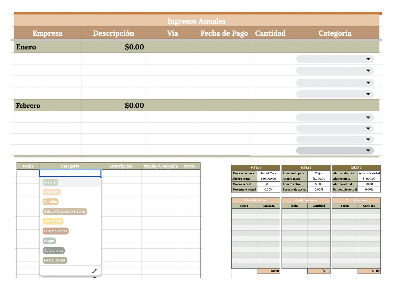399x285 pixels.
Task: Click META 3 contributions total $0.00
Action: point(369,271)
